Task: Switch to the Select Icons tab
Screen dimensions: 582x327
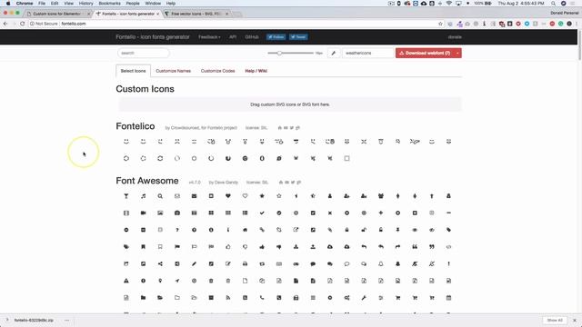Action: pos(134,71)
